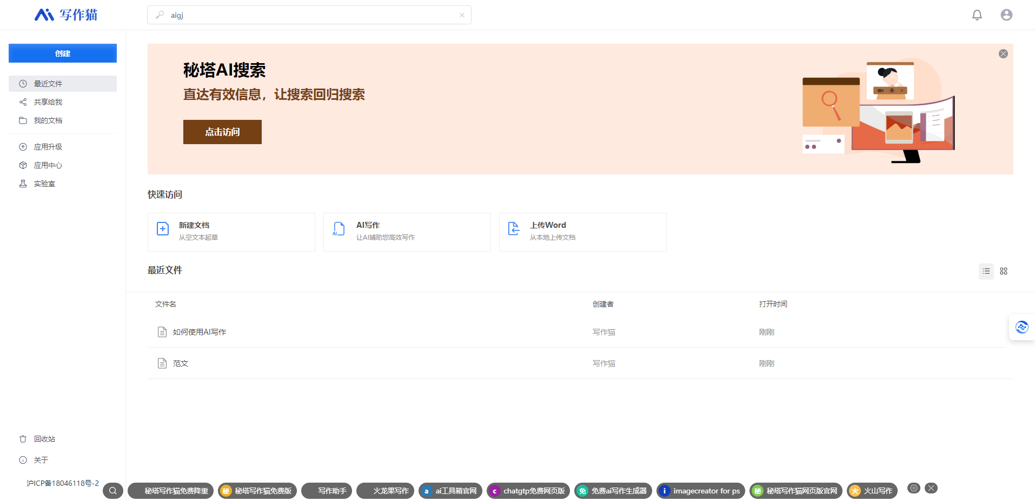The height and width of the screenshot is (501, 1035).
Task: Open the user account avatar menu
Action: (1006, 15)
